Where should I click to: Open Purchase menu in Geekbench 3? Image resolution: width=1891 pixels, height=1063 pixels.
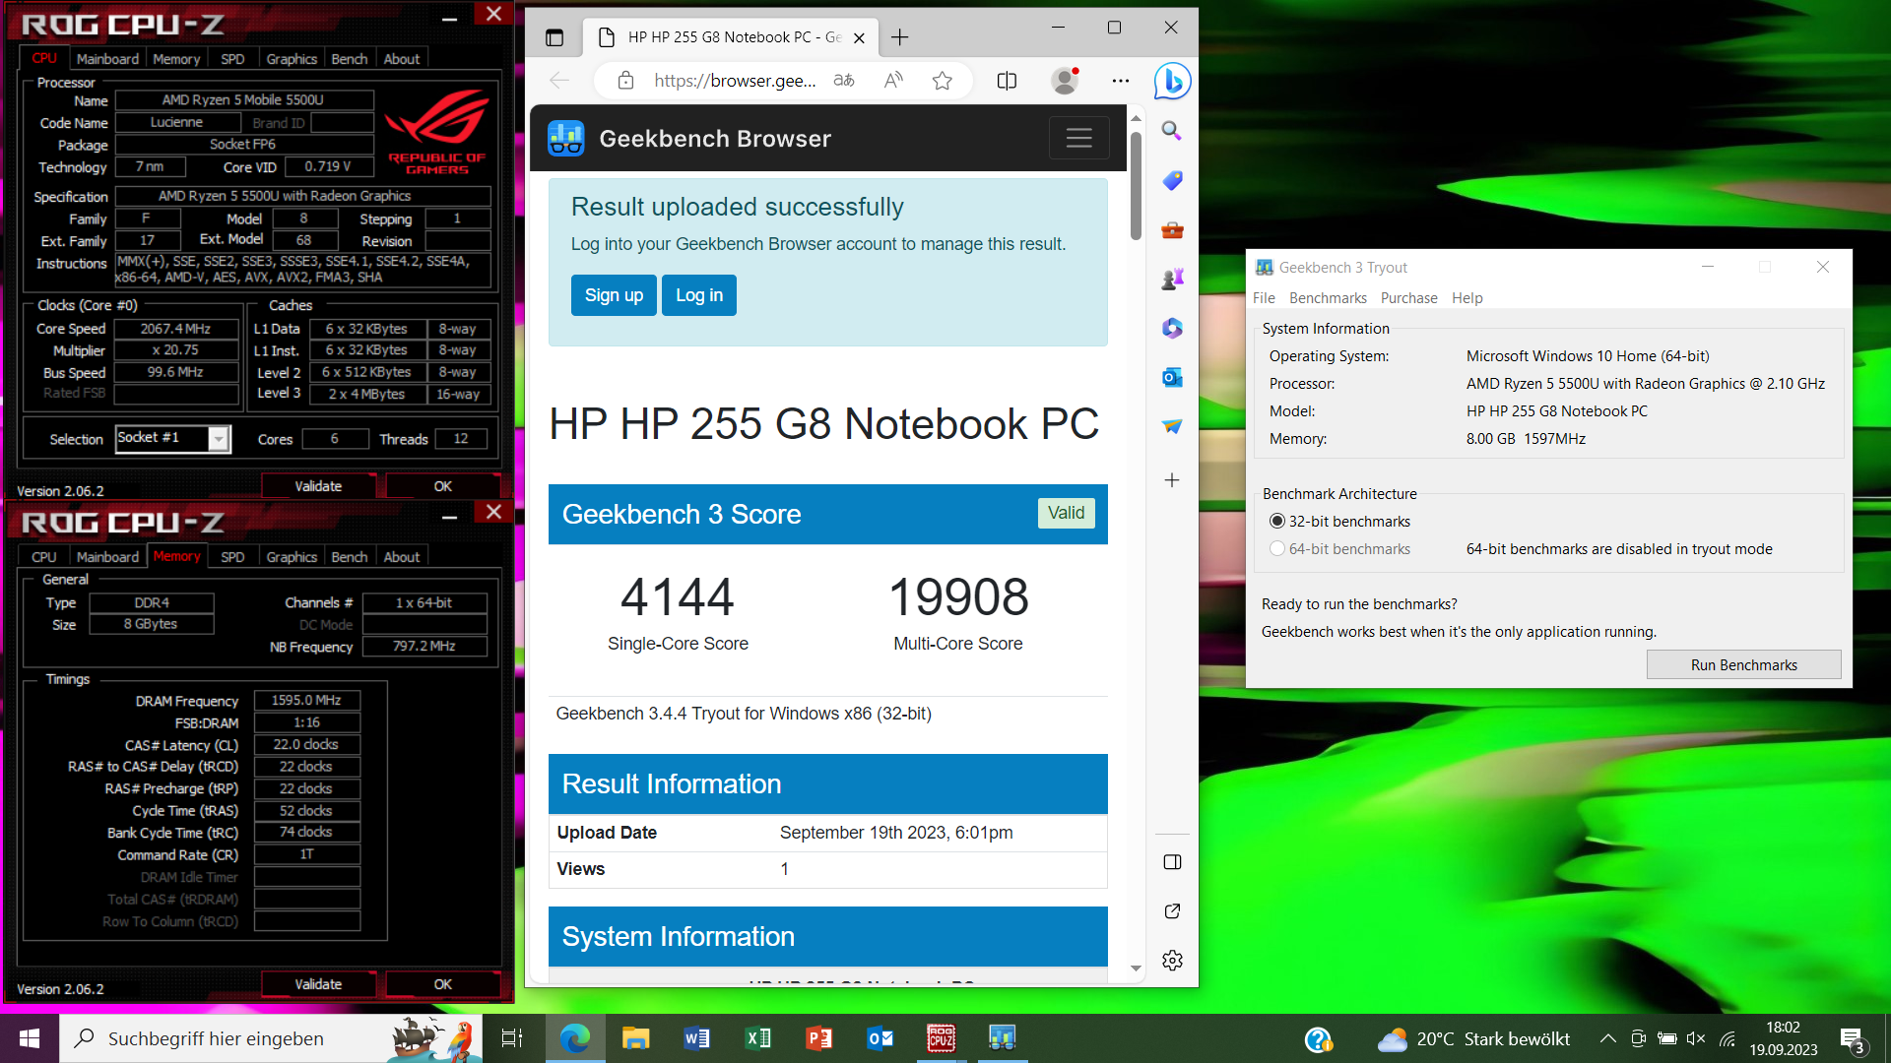coord(1408,298)
